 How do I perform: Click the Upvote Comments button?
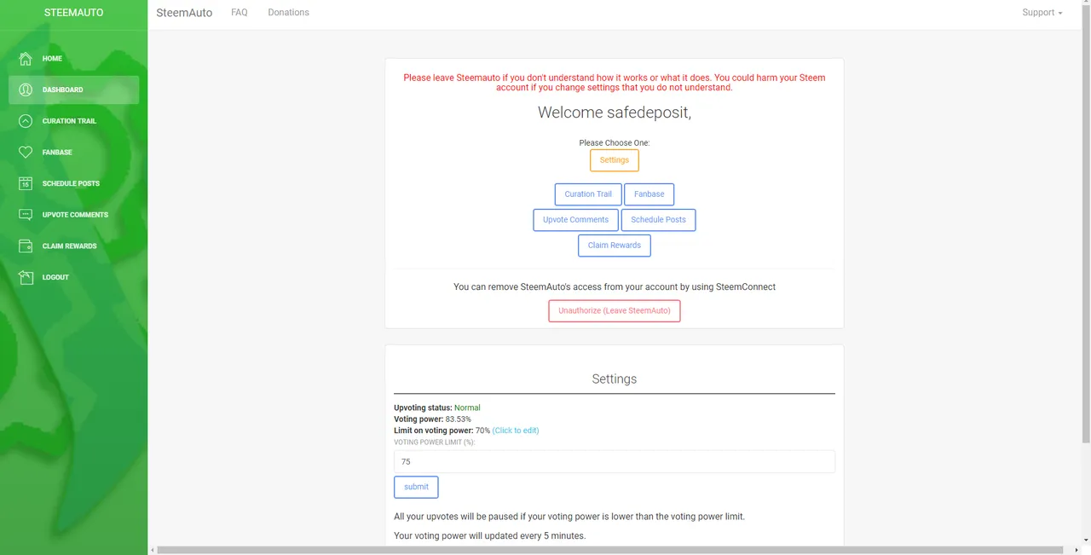[576, 220]
